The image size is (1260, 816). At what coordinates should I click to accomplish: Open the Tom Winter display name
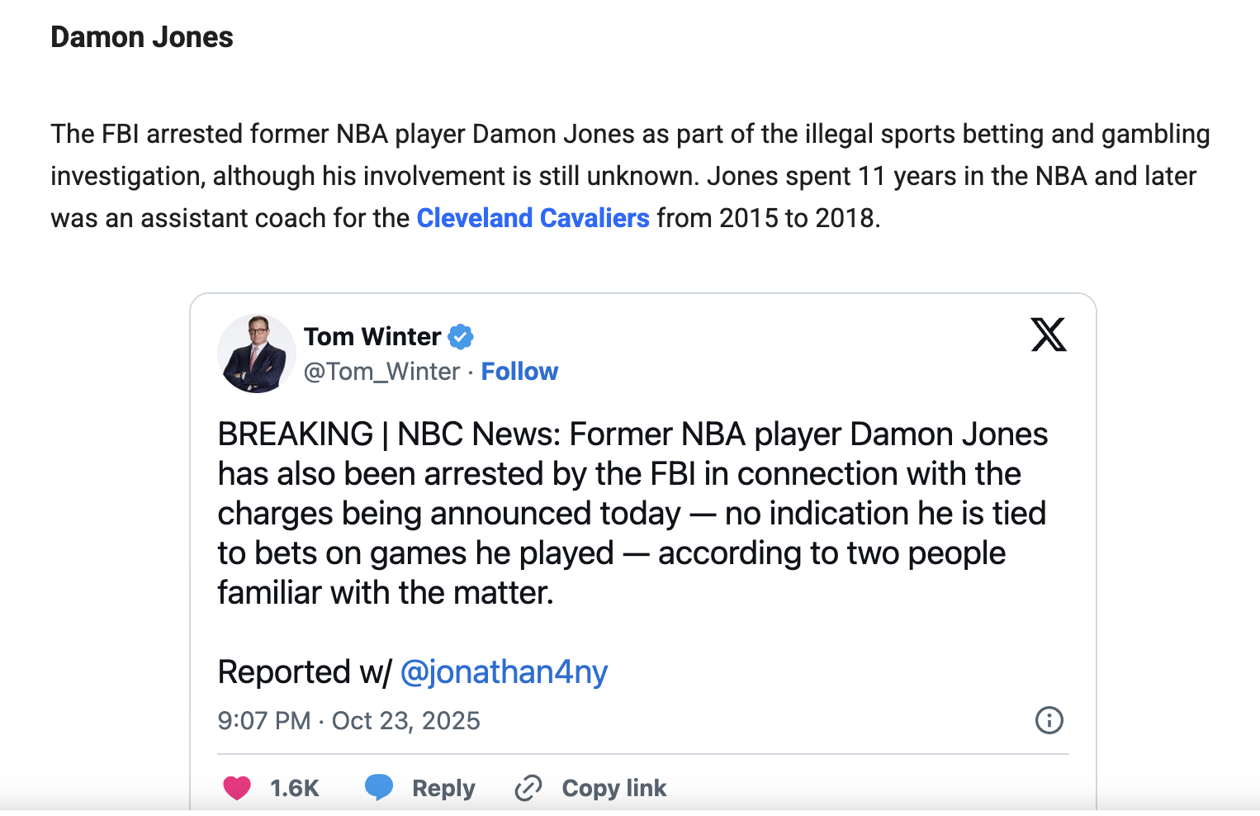click(x=372, y=337)
